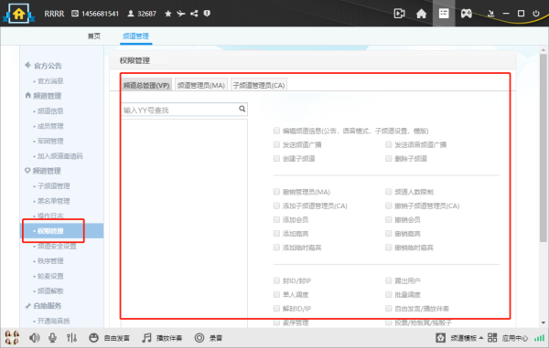Click the vertical scrollbar up arrow
Screen dimensions: 549x348
tap(543, 50)
